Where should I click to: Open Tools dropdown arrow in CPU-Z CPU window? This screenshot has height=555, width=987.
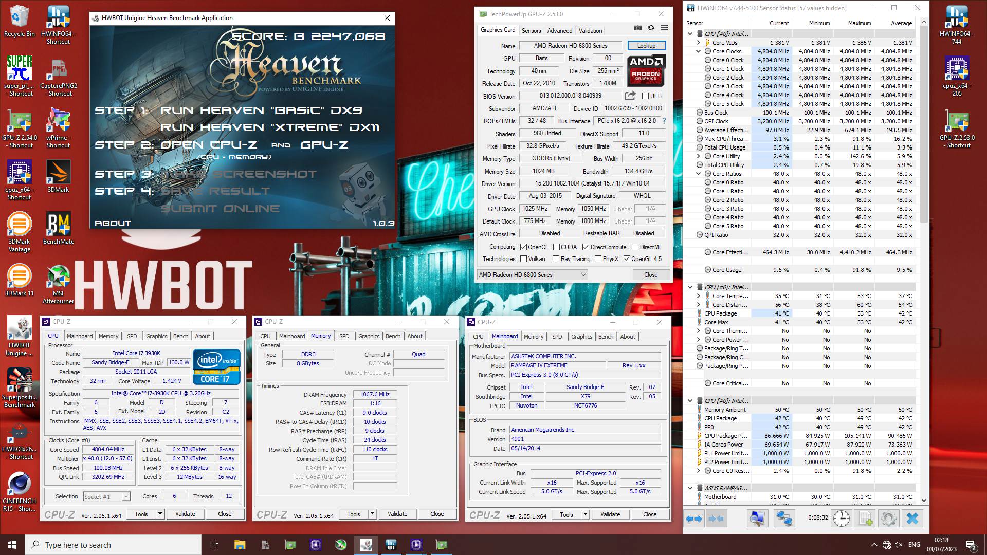coord(160,514)
